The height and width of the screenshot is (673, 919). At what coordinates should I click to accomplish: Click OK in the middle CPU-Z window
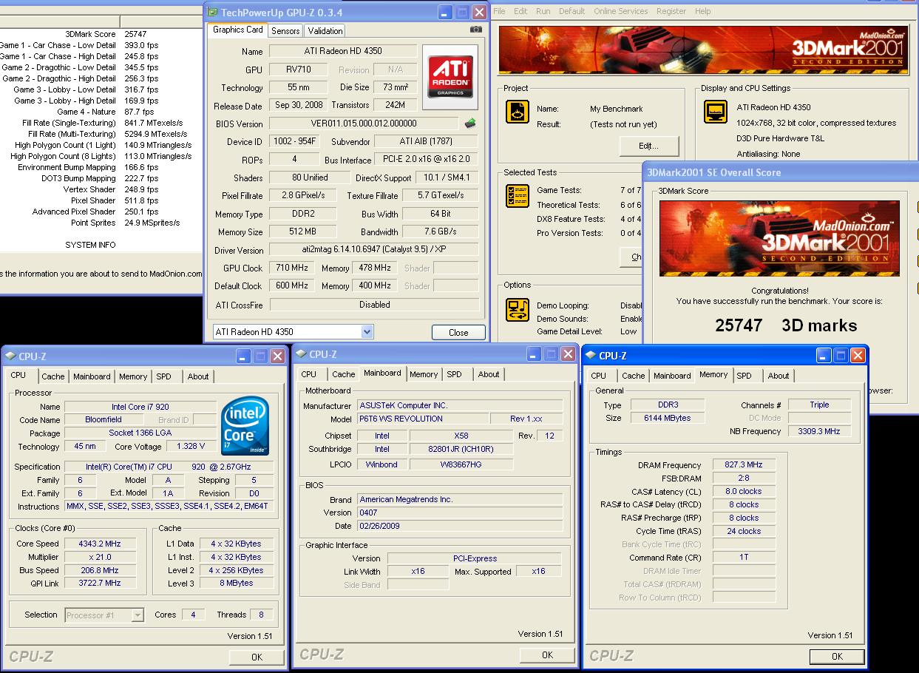[547, 655]
